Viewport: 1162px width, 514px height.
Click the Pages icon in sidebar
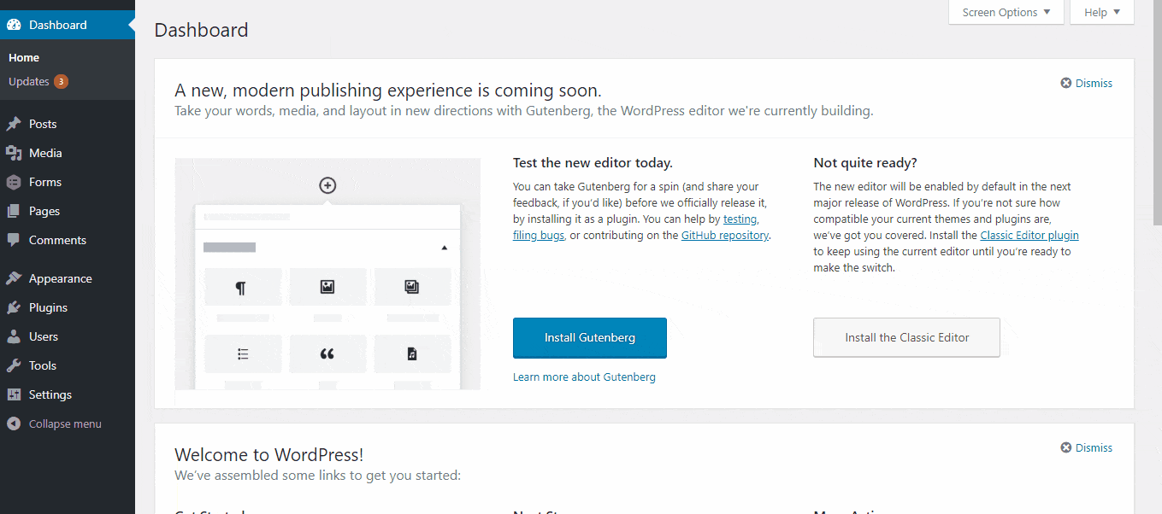[x=14, y=211]
